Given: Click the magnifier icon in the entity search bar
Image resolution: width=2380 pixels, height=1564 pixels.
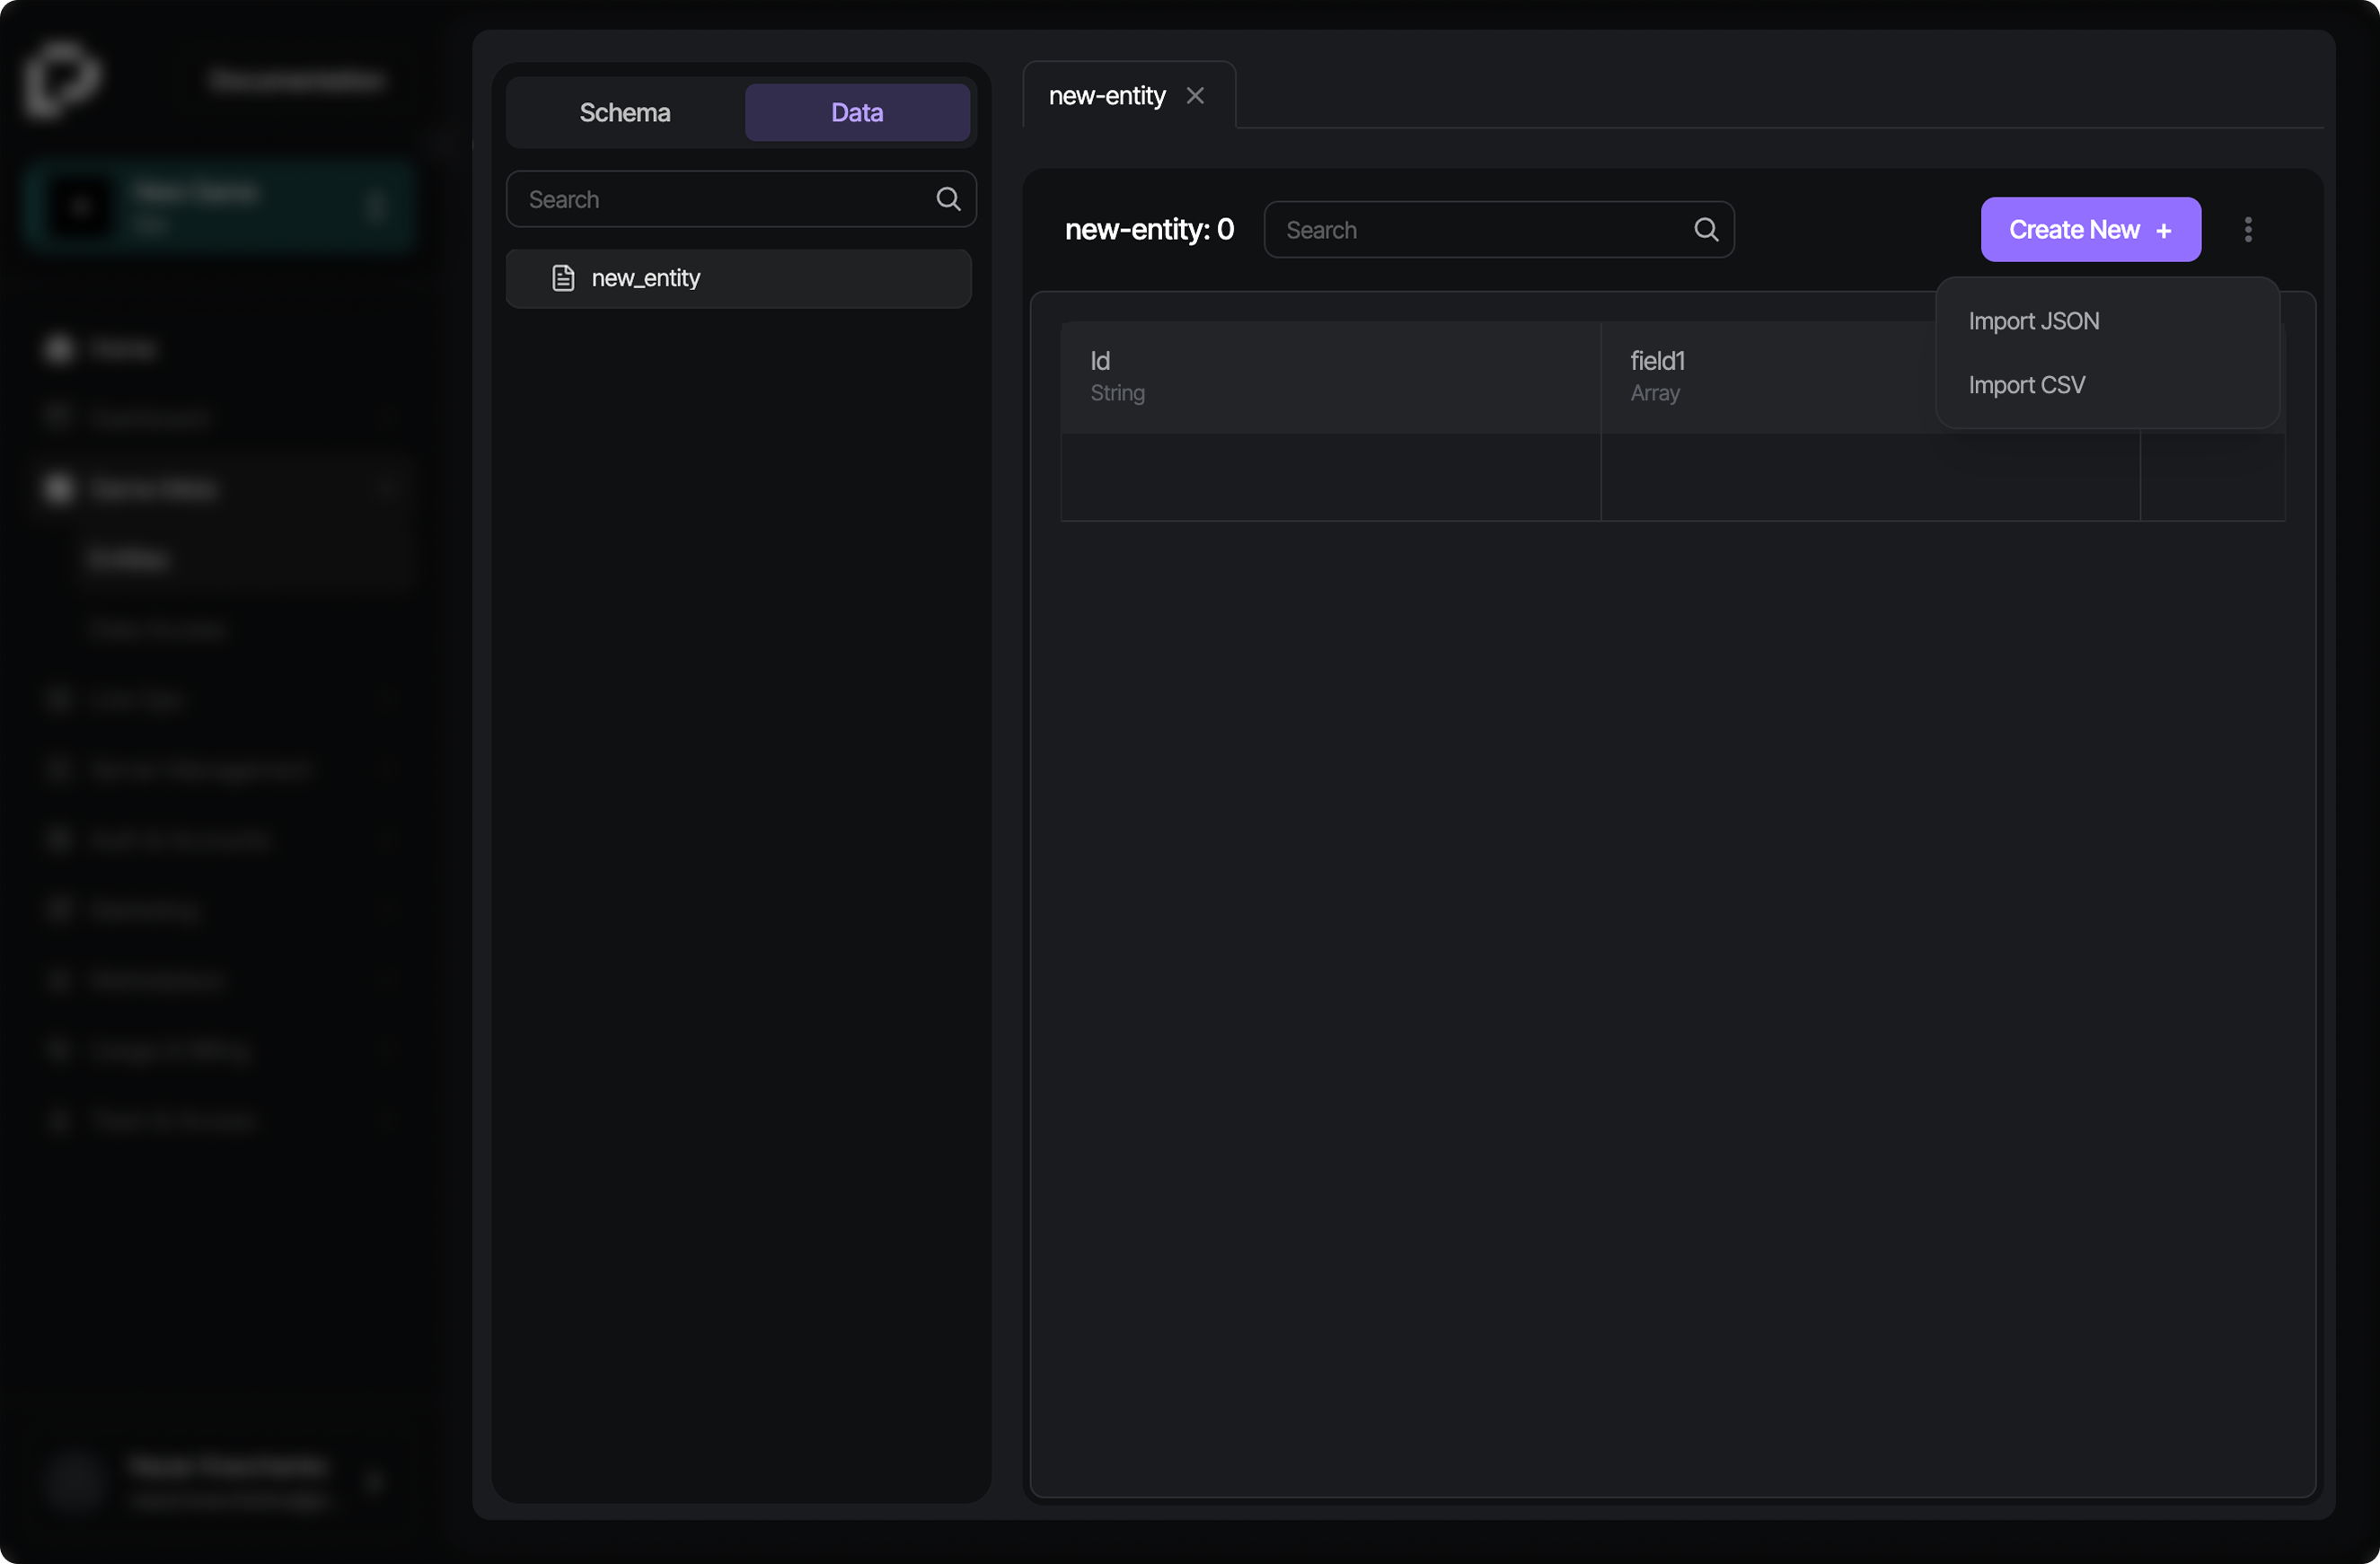Looking at the screenshot, I should point(947,198).
